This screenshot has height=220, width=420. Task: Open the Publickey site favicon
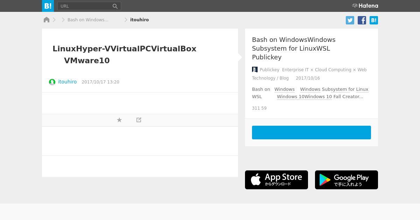(x=255, y=70)
